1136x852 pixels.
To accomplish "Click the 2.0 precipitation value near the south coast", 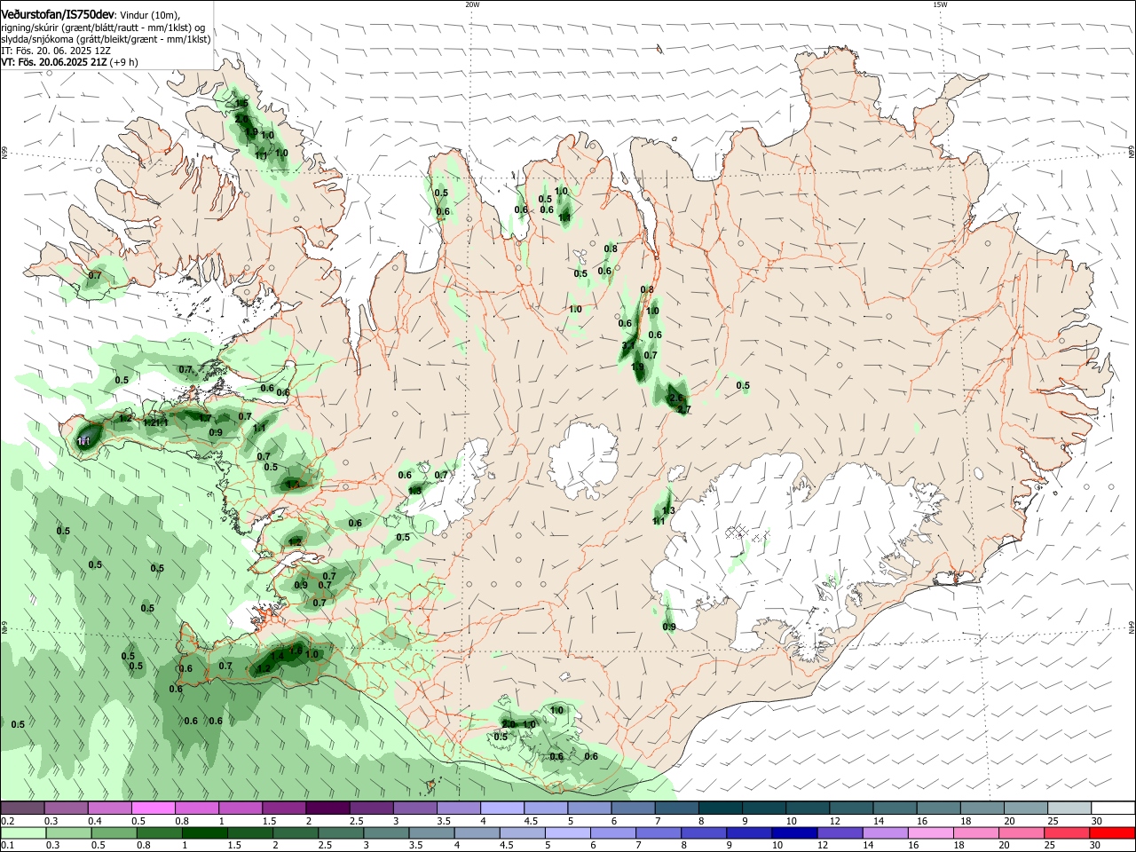I will (x=509, y=724).
